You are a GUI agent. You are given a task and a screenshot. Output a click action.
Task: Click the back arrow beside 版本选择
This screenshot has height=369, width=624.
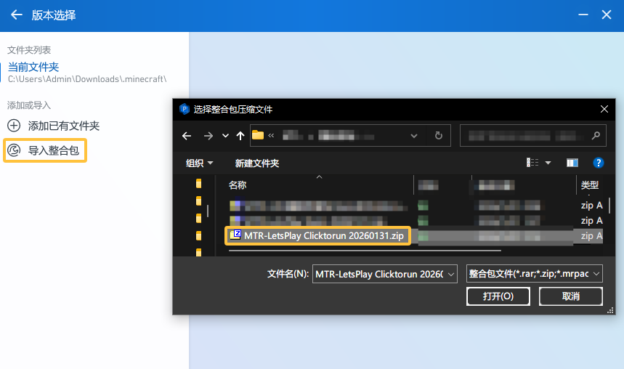click(17, 15)
